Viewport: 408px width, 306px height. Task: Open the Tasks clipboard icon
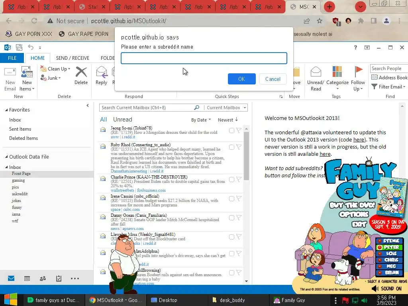(x=59, y=279)
